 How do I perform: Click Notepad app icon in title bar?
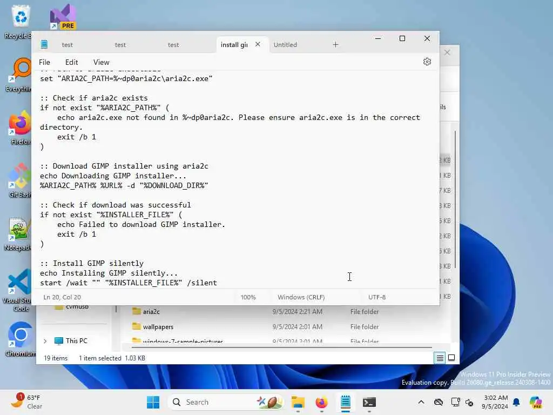point(44,44)
